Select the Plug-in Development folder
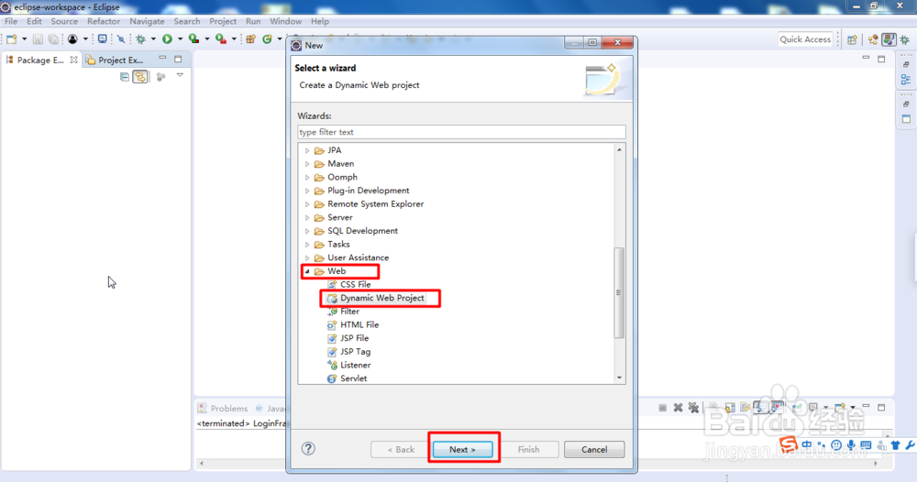Viewport: 917px width, 482px height. click(x=368, y=191)
